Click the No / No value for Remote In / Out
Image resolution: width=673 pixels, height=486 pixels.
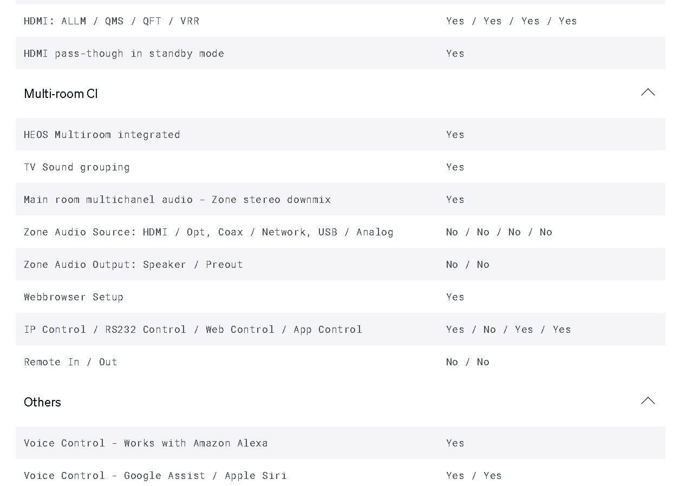468,362
